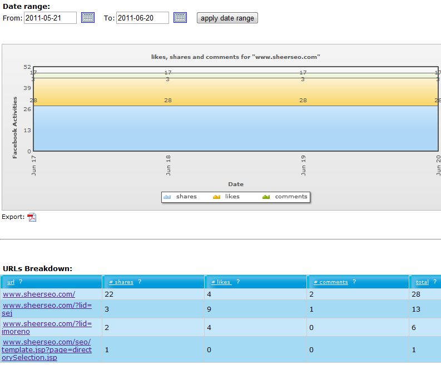Click the comments legend icon
This screenshot has height=370, width=441.
point(266,197)
